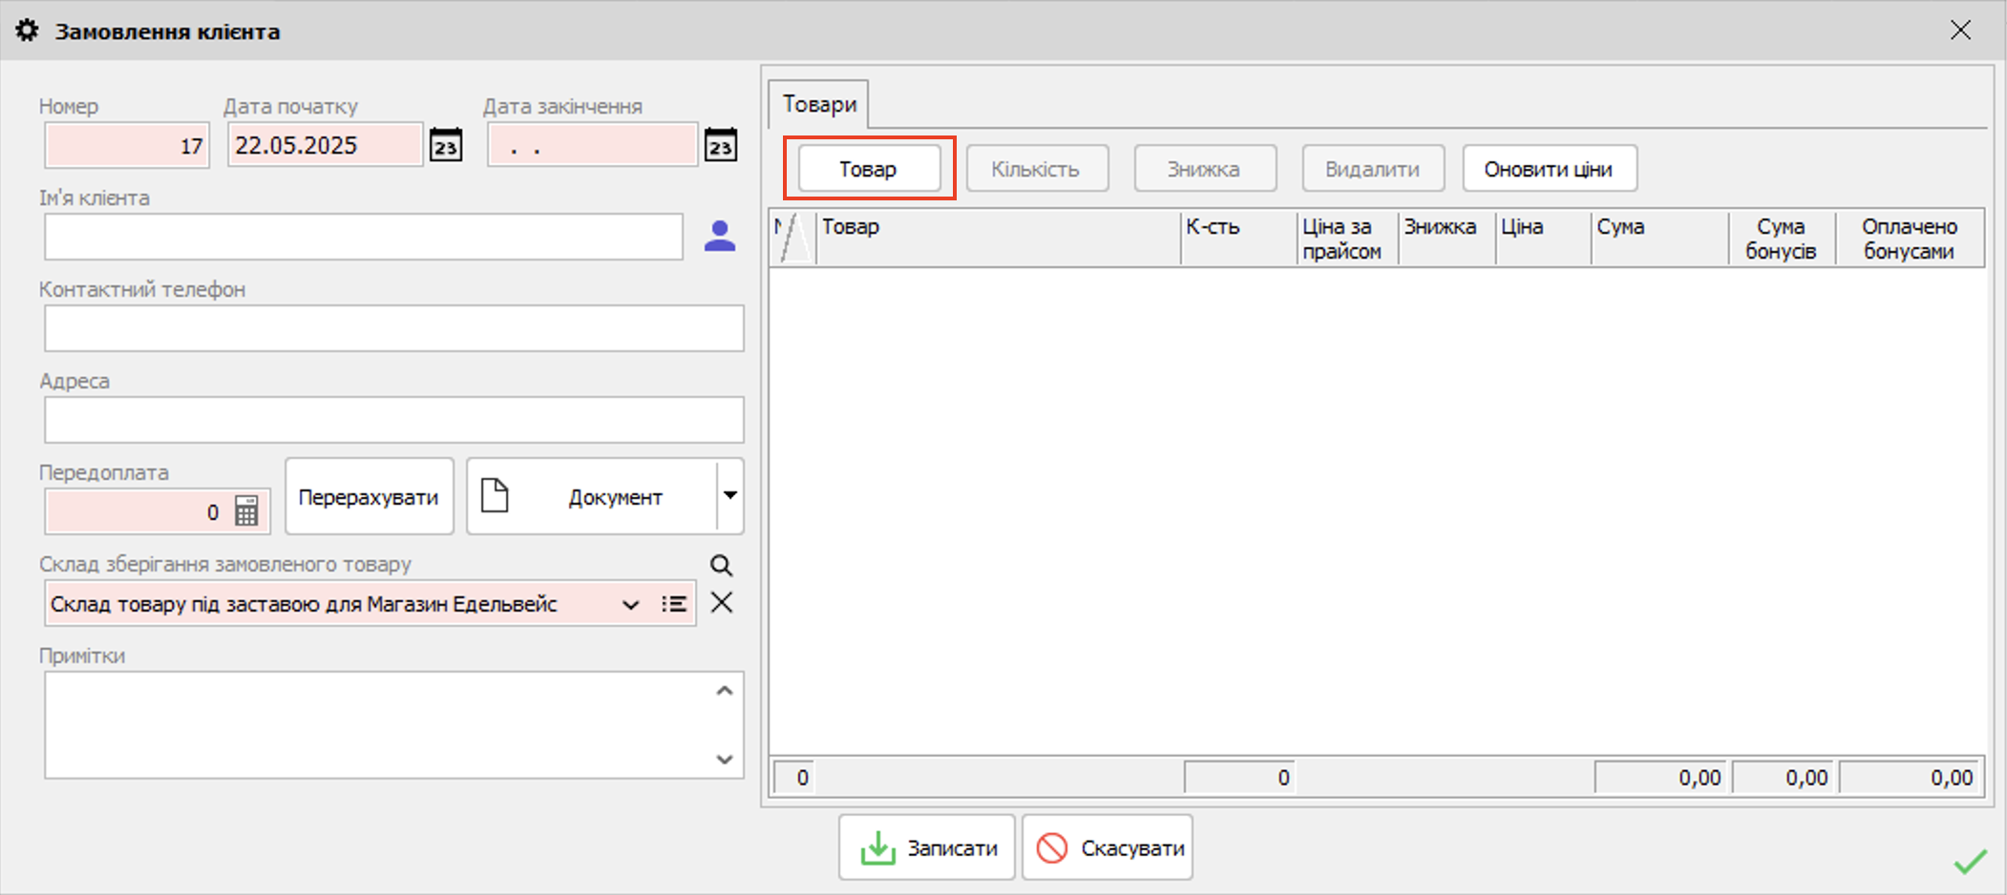Click the Ім'я клієнта input field
Image resolution: width=2007 pixels, height=895 pixels.
[364, 237]
